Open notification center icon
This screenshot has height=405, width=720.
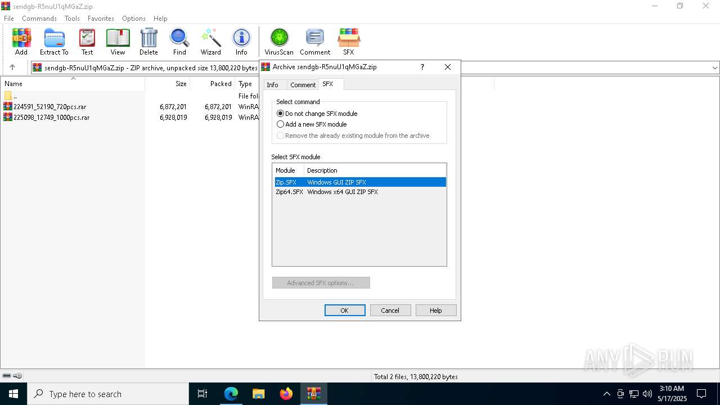click(701, 394)
